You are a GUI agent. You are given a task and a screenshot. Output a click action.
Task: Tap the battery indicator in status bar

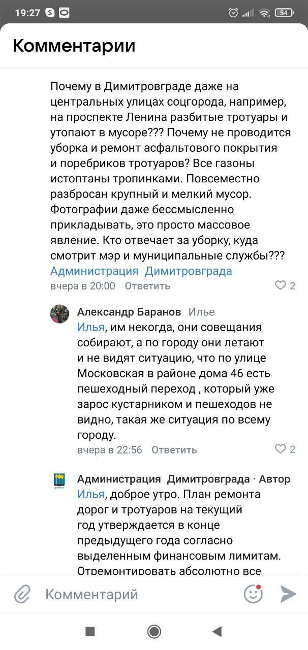coord(284,13)
